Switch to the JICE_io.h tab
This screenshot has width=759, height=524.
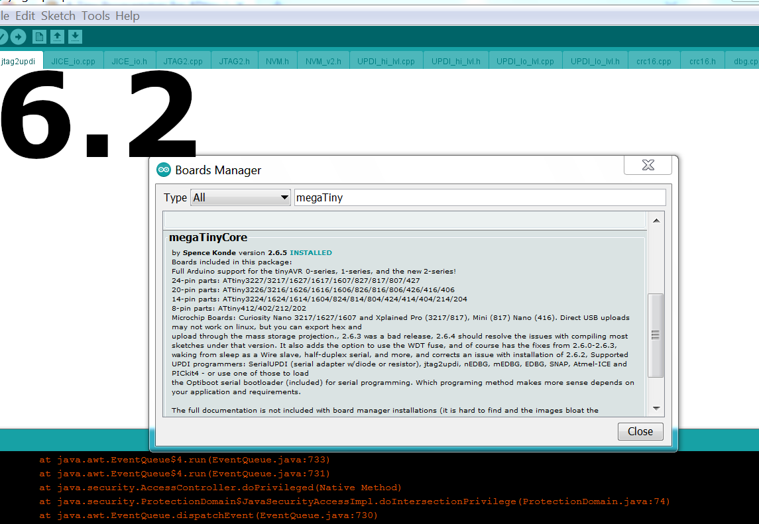tap(129, 62)
